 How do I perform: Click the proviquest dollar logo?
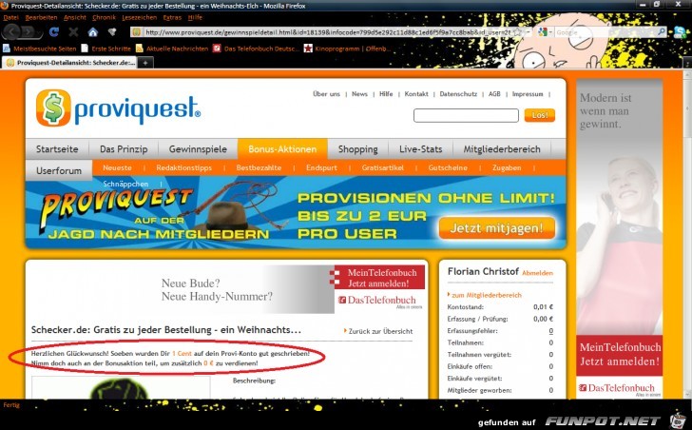[118, 108]
